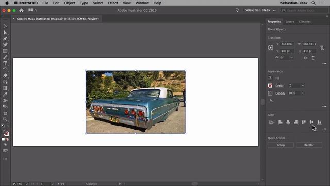The height and width of the screenshot is (186, 330).
Task: Click Horizontal Align Center icon
Action: pos(288,122)
